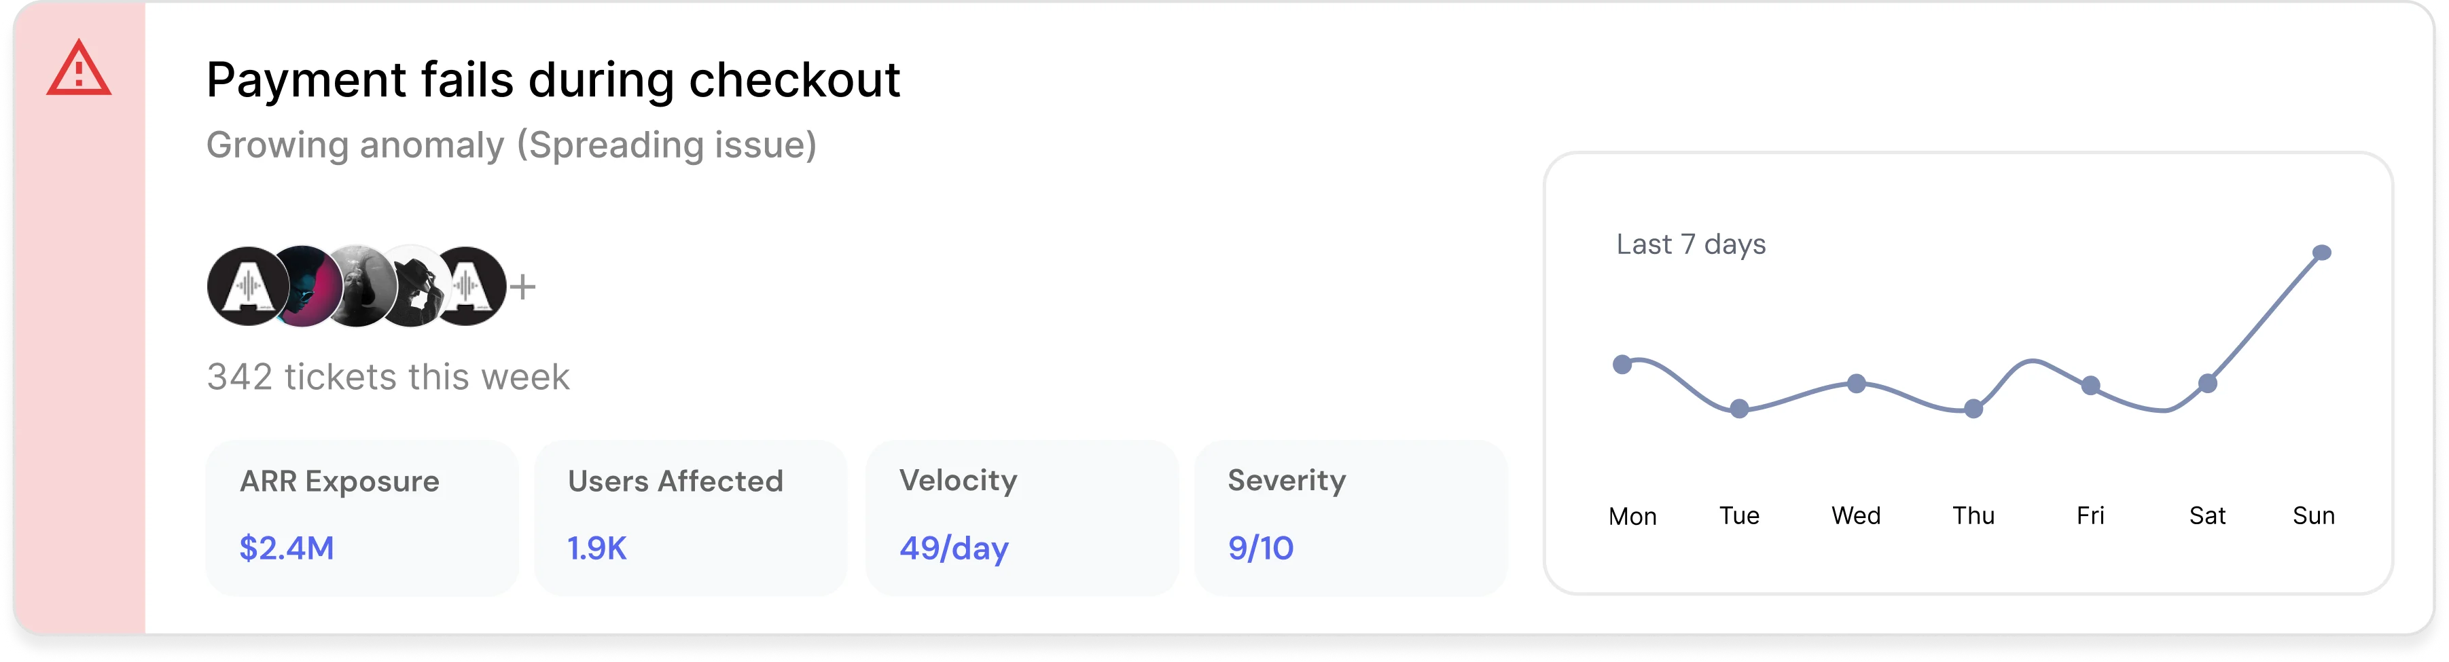The height and width of the screenshot is (662, 2449).
Task: Click the 'Growing anomaly (Spreading issue)' subtitle
Action: click(512, 145)
